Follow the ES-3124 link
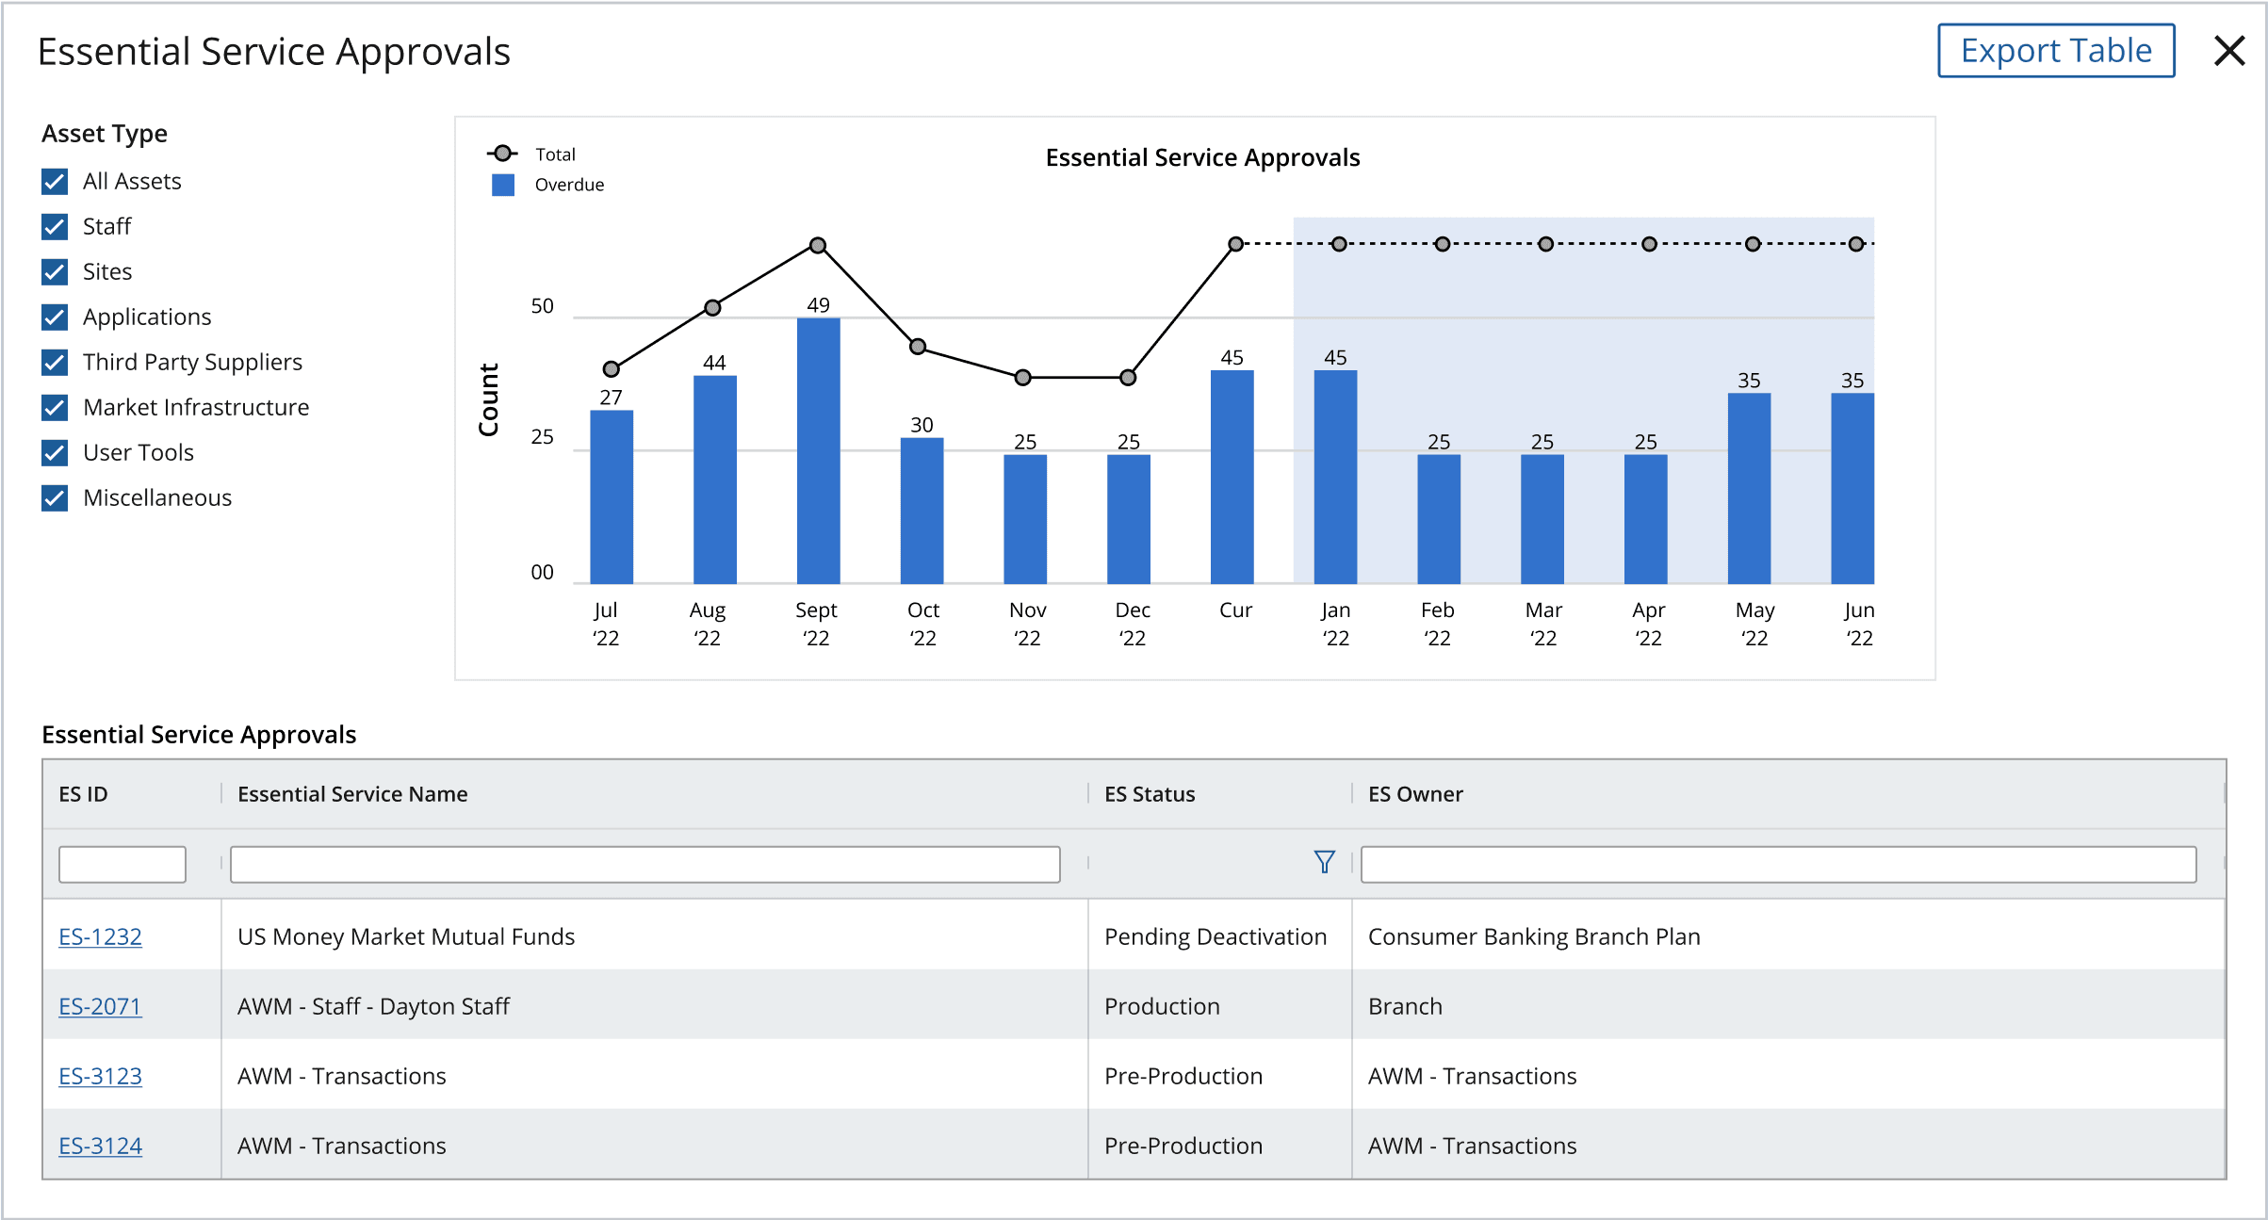The image size is (2268, 1220). [100, 1146]
